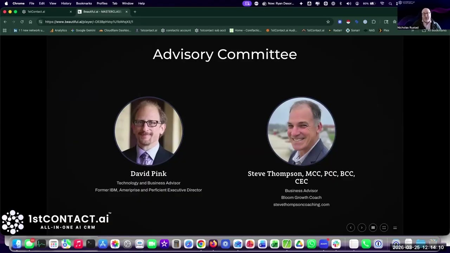Viewport: 450px width, 253px height.
Task: Open Slack from the Dock
Action: tap(336, 244)
